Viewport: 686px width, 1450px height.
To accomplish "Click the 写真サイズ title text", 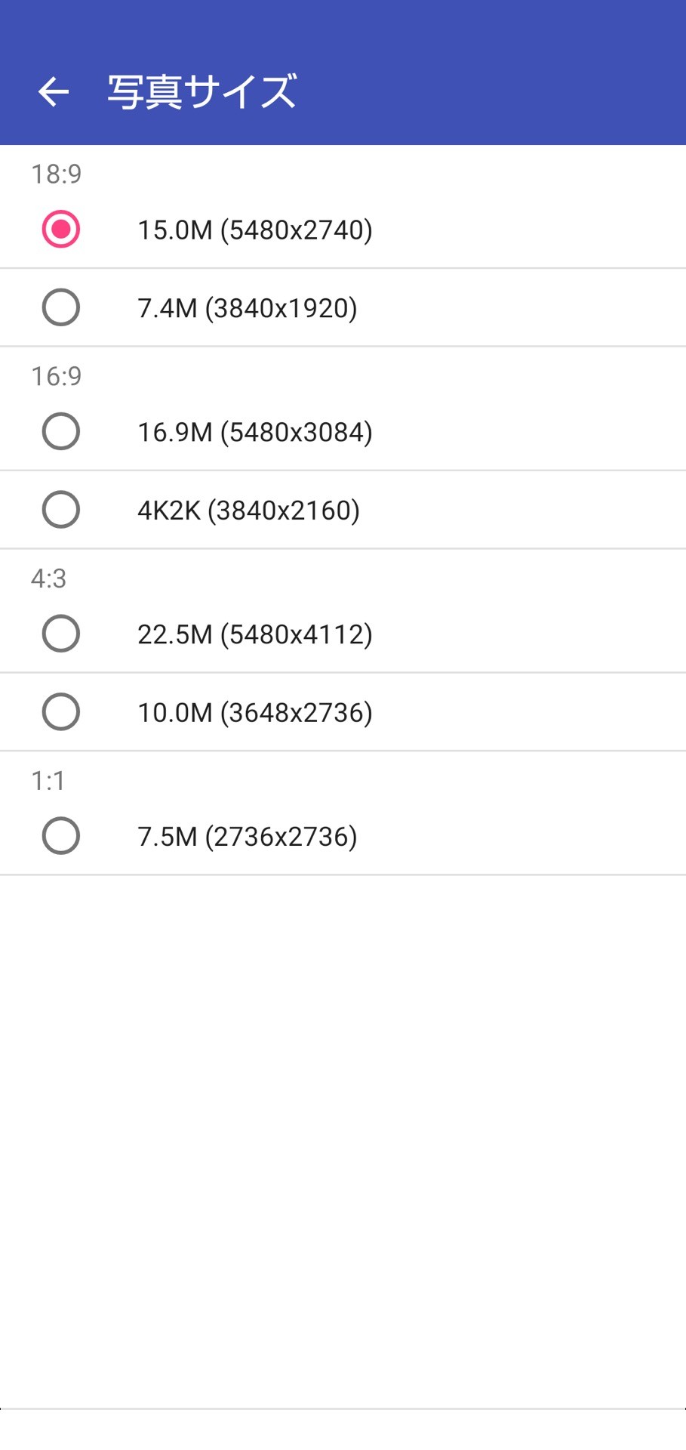I will 201,92.
